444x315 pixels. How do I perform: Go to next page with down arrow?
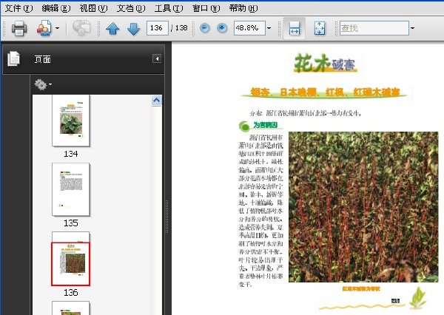tap(133, 28)
